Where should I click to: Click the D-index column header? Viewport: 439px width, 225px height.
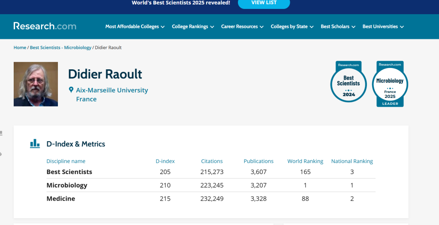165,161
